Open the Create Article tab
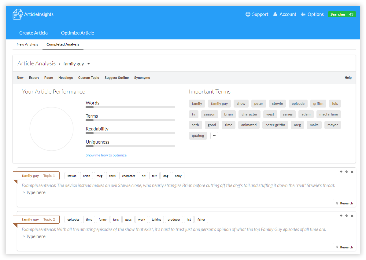The image size is (366, 260). [33, 33]
